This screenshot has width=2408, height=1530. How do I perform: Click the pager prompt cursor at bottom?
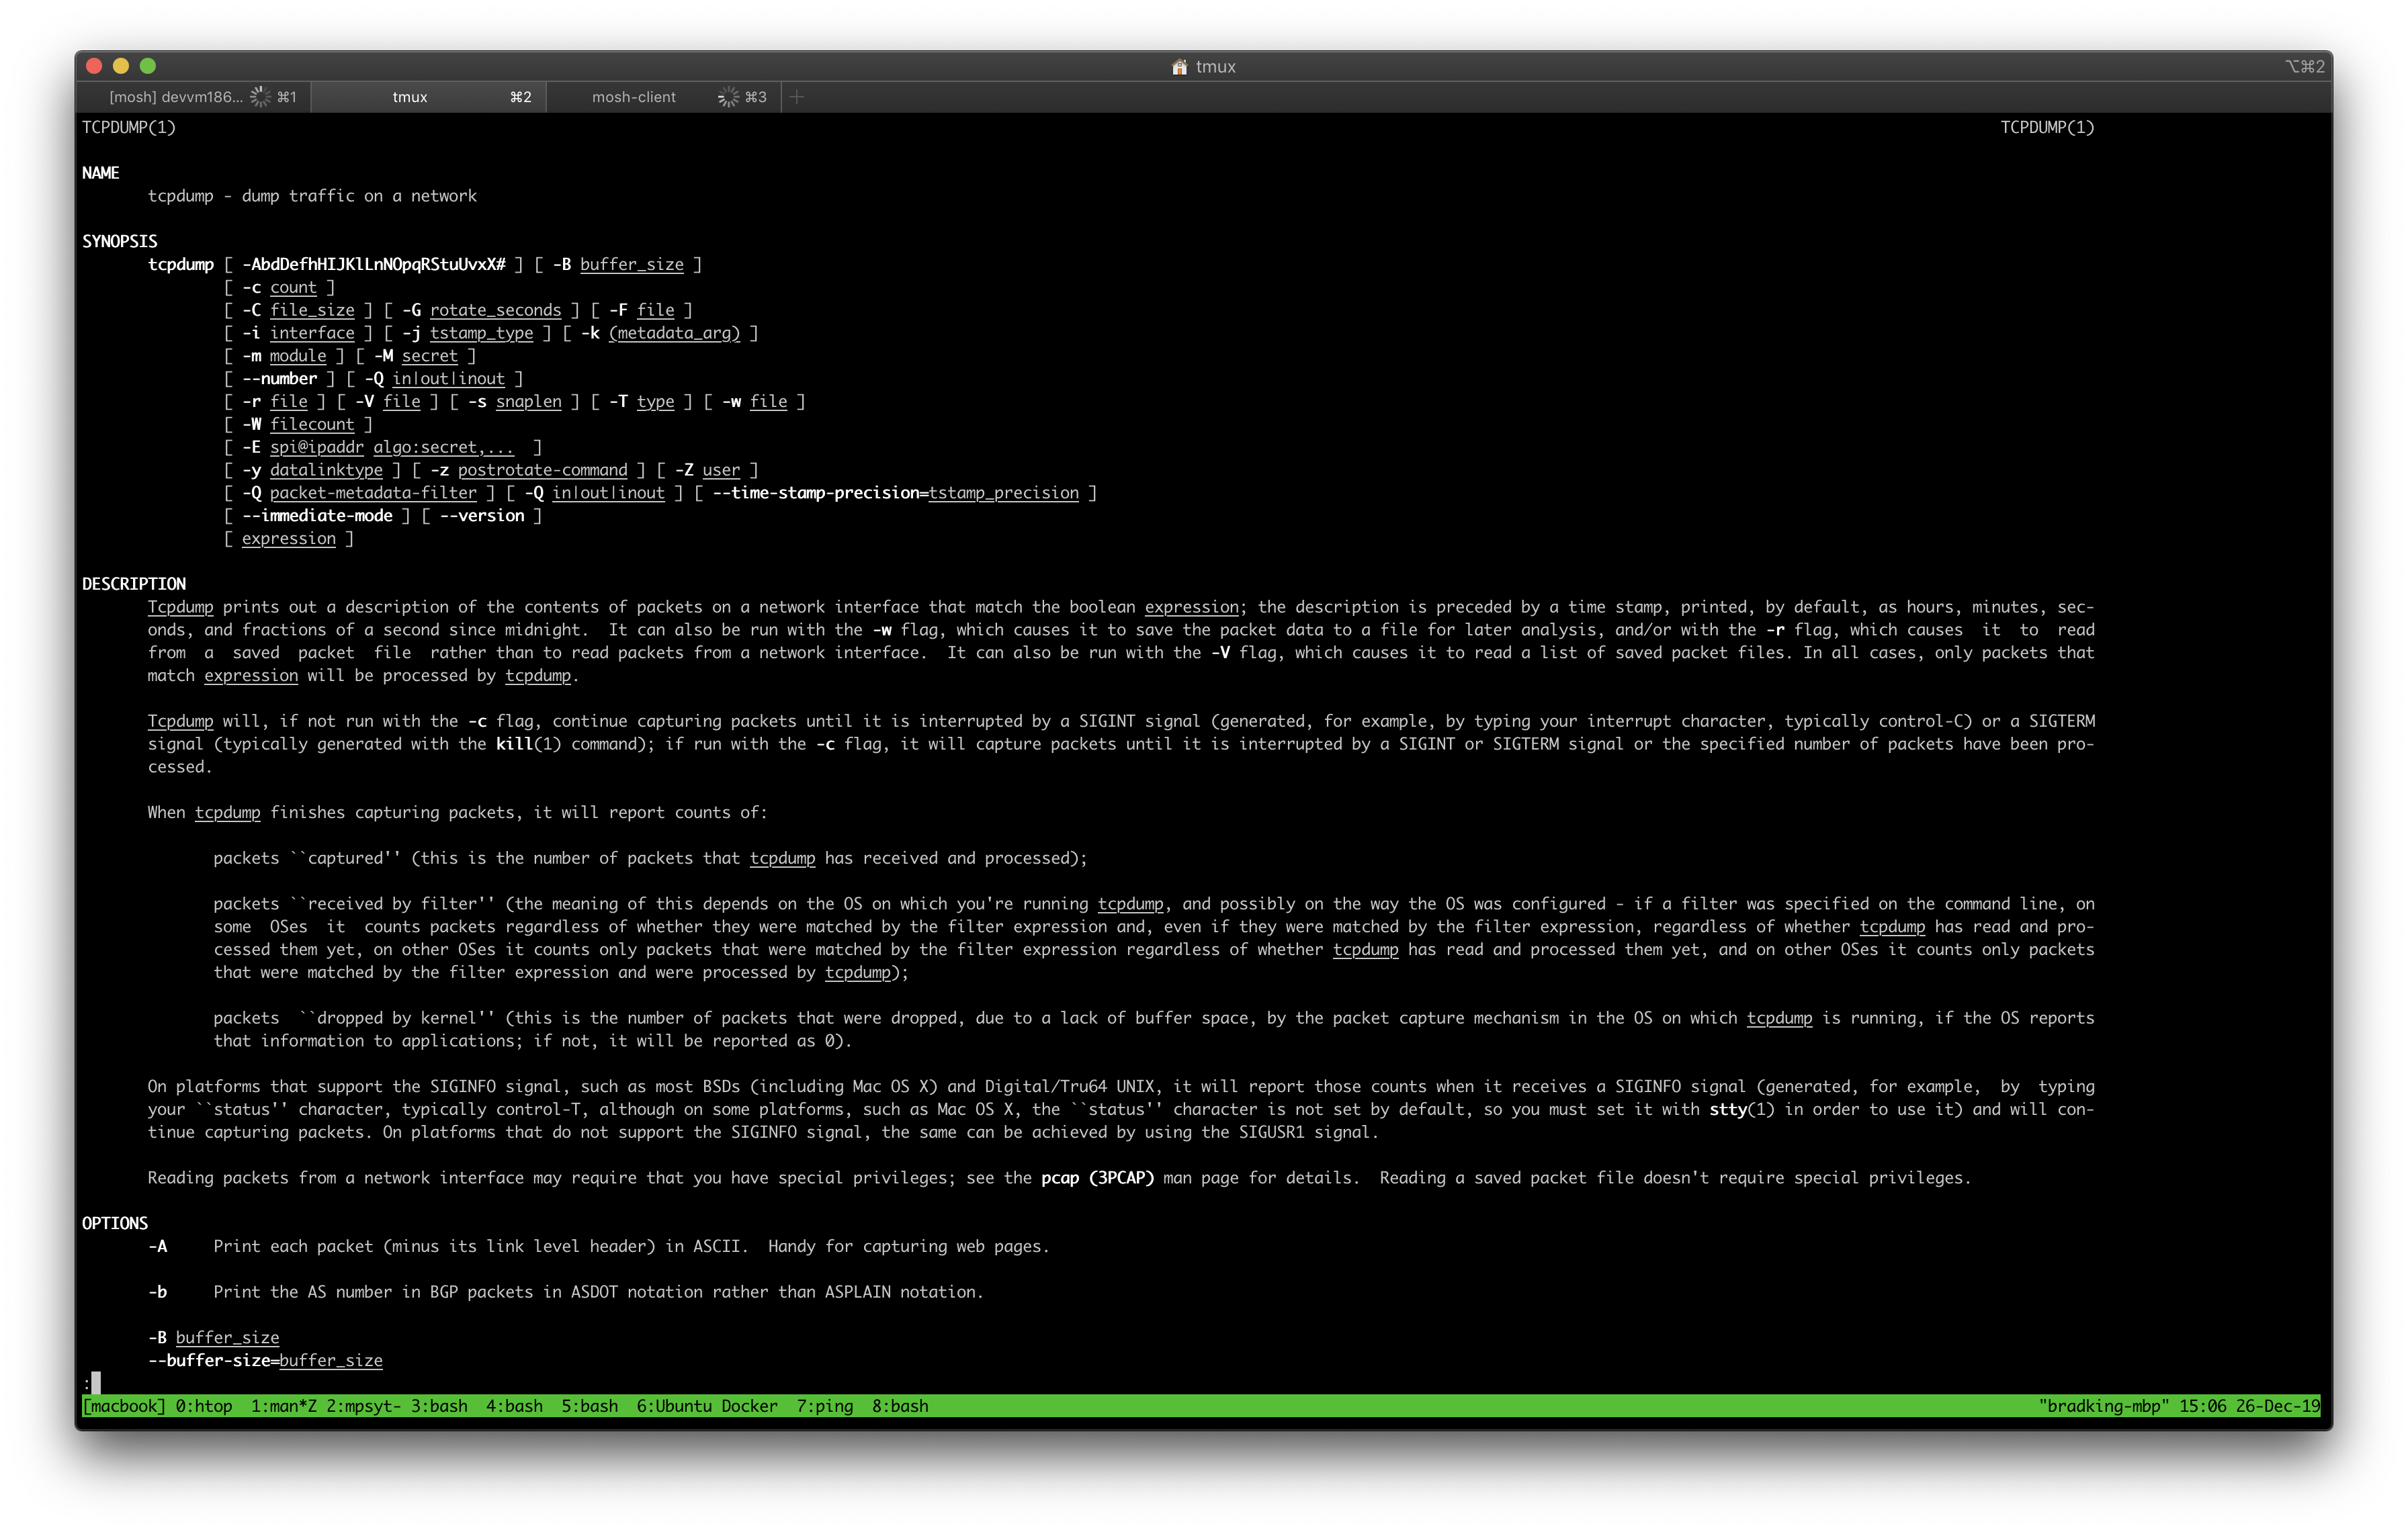pyautogui.click(x=96, y=1382)
